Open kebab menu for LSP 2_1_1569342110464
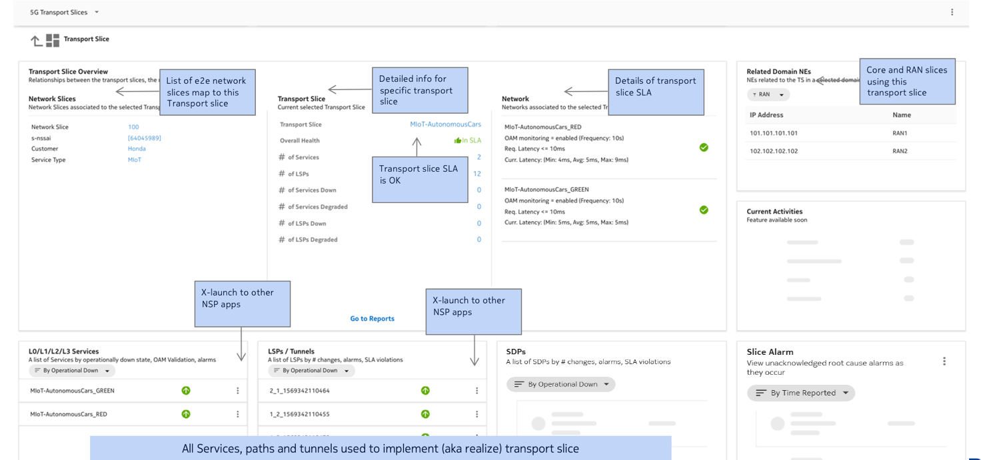The image size is (981, 460). coord(477,391)
